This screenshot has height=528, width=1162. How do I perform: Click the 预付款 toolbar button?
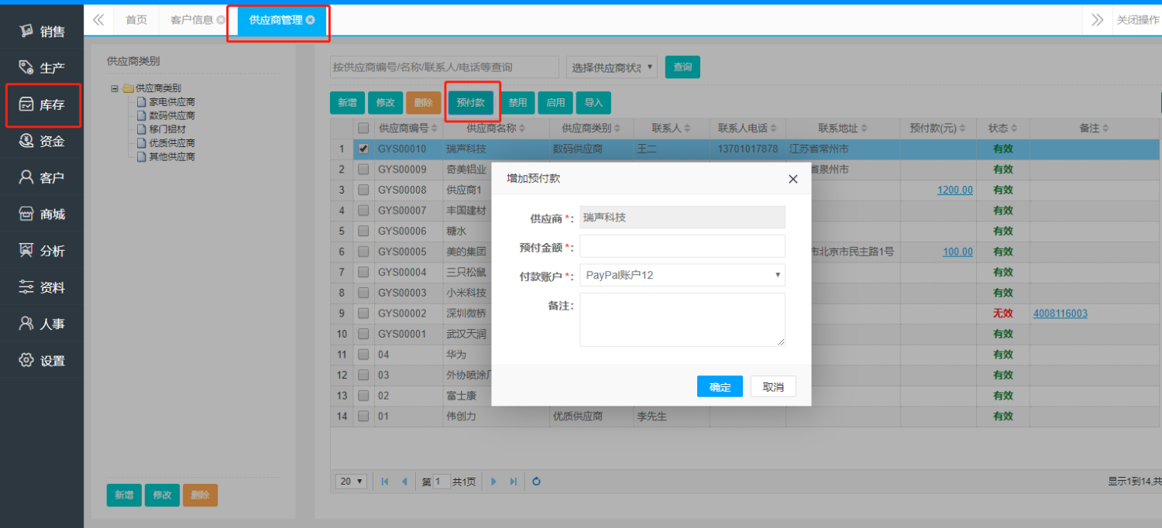point(470,103)
